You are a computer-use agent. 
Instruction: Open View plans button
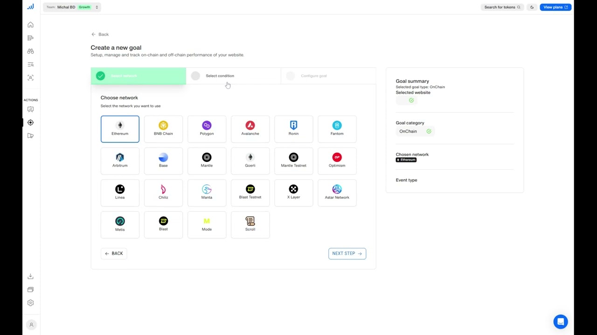point(555,7)
